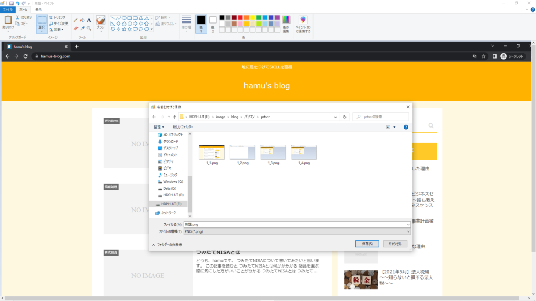Refresh the save dialog's folder view

click(x=344, y=117)
